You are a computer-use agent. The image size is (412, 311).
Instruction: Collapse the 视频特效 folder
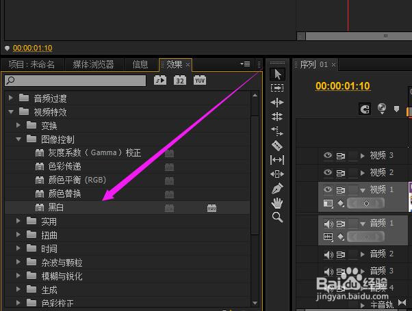click(11, 112)
